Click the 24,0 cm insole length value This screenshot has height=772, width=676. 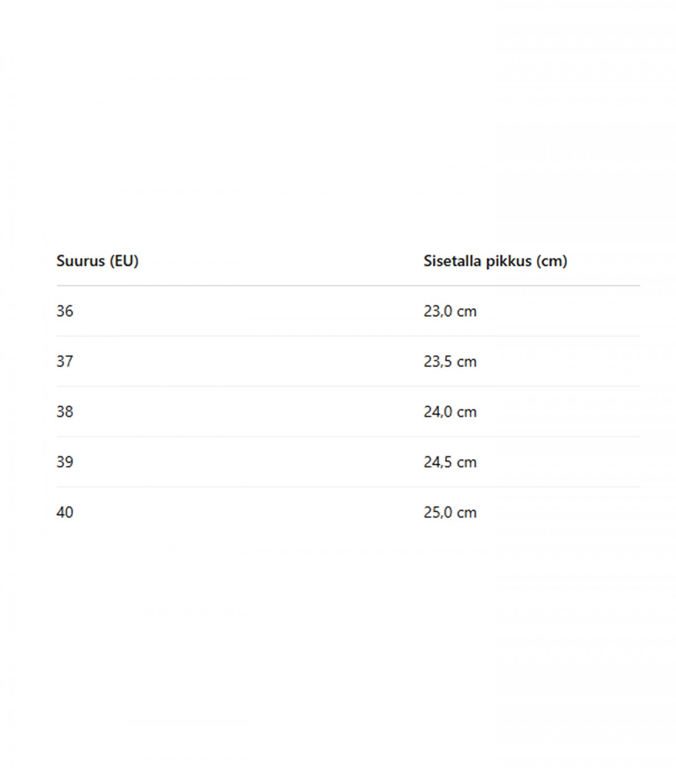(450, 412)
